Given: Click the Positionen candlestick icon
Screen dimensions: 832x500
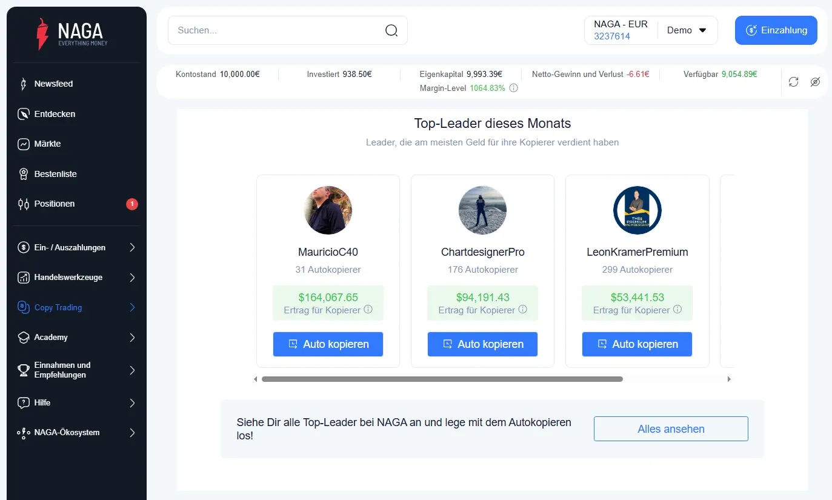Looking at the screenshot, I should click(24, 204).
